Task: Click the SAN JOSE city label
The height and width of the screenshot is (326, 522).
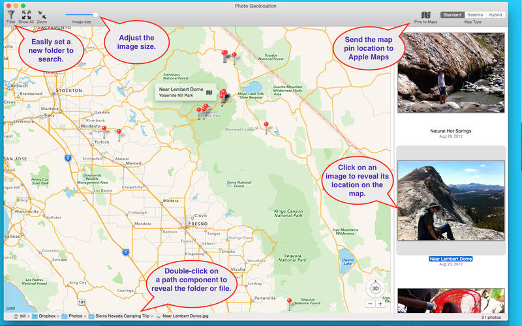Action: pyautogui.click(x=15, y=158)
